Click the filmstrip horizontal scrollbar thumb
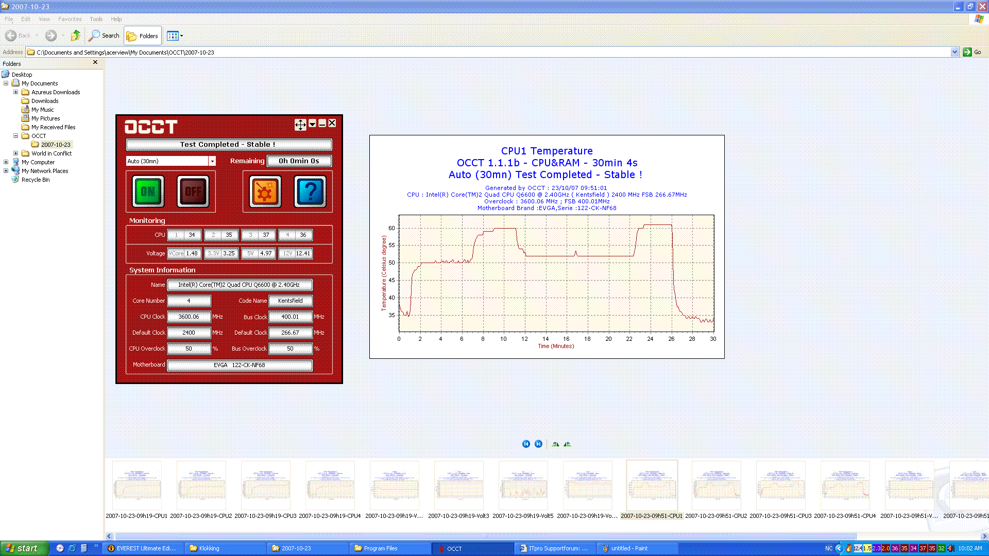 485,536
